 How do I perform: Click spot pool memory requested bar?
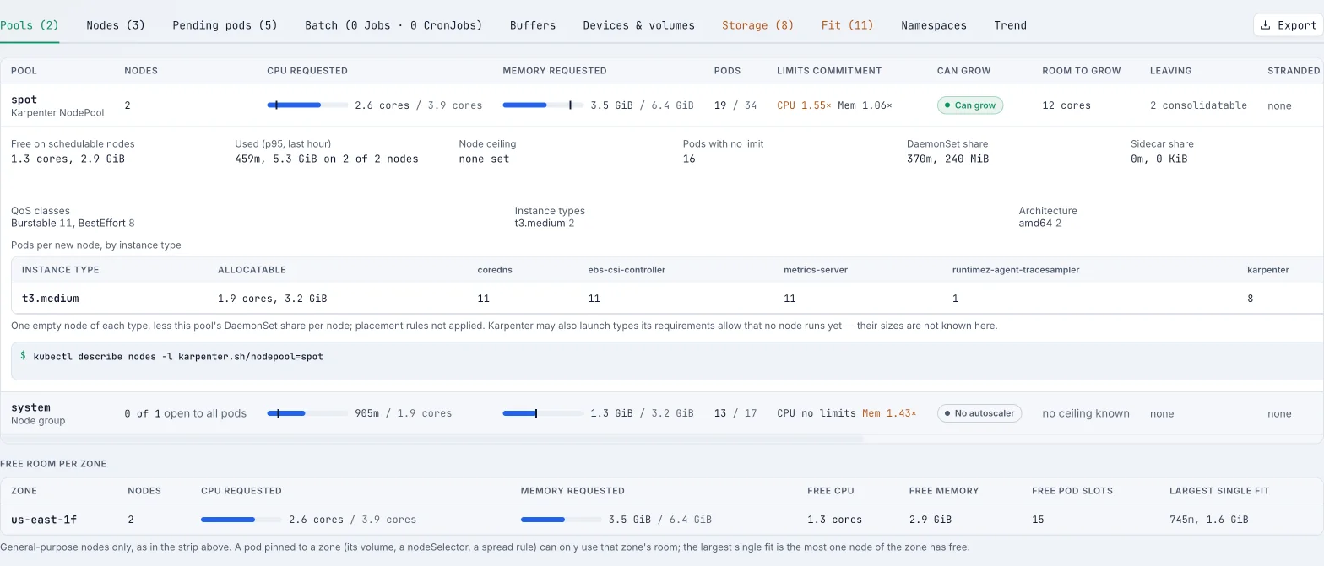click(x=543, y=105)
